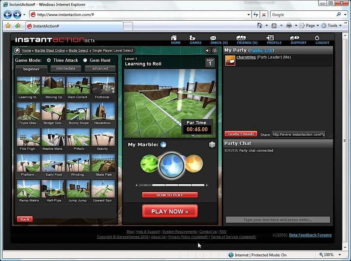Click Marble Blast Online breadcrumb link
Viewport: 351px width, 261px height.
click(x=50, y=51)
